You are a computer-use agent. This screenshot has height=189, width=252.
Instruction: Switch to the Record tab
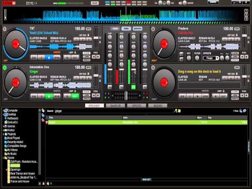[158, 106]
